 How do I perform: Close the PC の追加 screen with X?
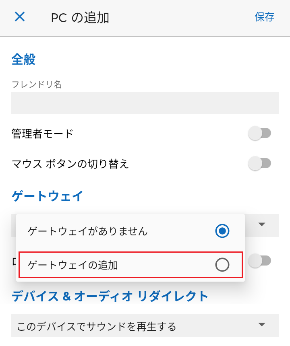coord(20,17)
